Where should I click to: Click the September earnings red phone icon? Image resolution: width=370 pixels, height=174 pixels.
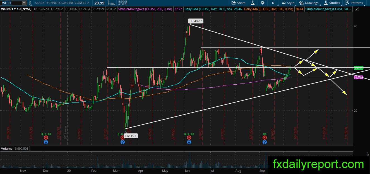coord(265,138)
